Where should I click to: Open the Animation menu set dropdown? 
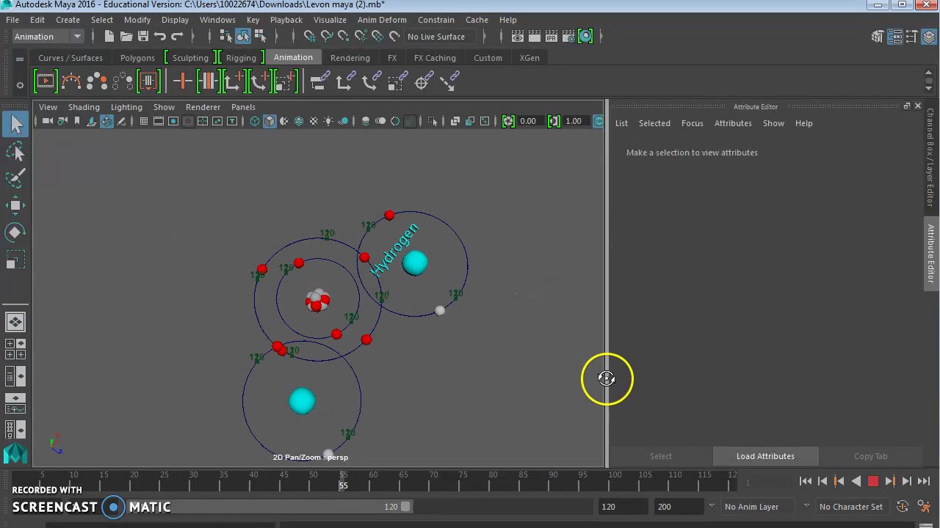48,37
